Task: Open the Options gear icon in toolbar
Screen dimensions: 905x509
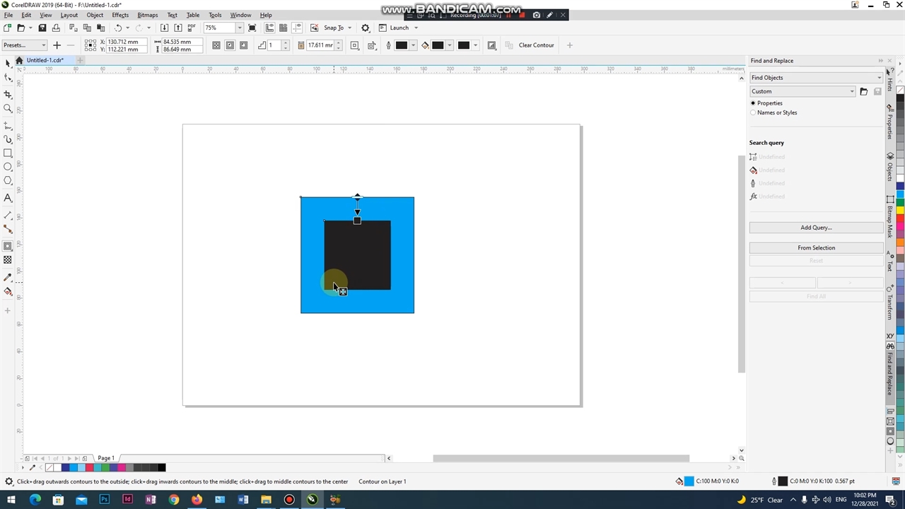Action: 366,28
